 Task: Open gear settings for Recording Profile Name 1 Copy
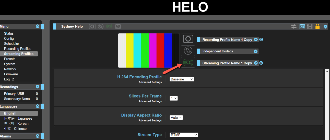(x=261, y=40)
